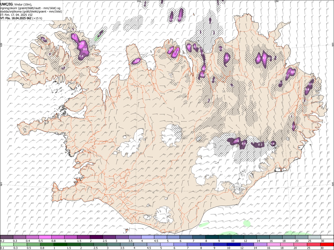Pick the darkest purple swatch marked 2 in the snow scale
The width and height of the screenshot is (334, 250).
pyautogui.click(x=97, y=237)
